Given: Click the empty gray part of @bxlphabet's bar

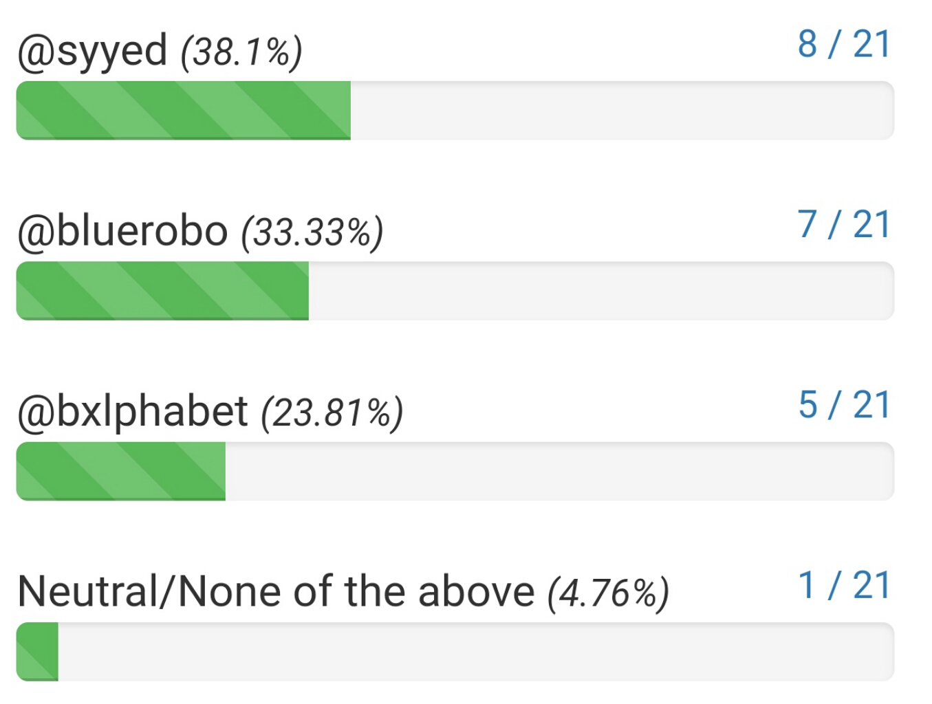Looking at the screenshot, I should pyautogui.click(x=559, y=471).
